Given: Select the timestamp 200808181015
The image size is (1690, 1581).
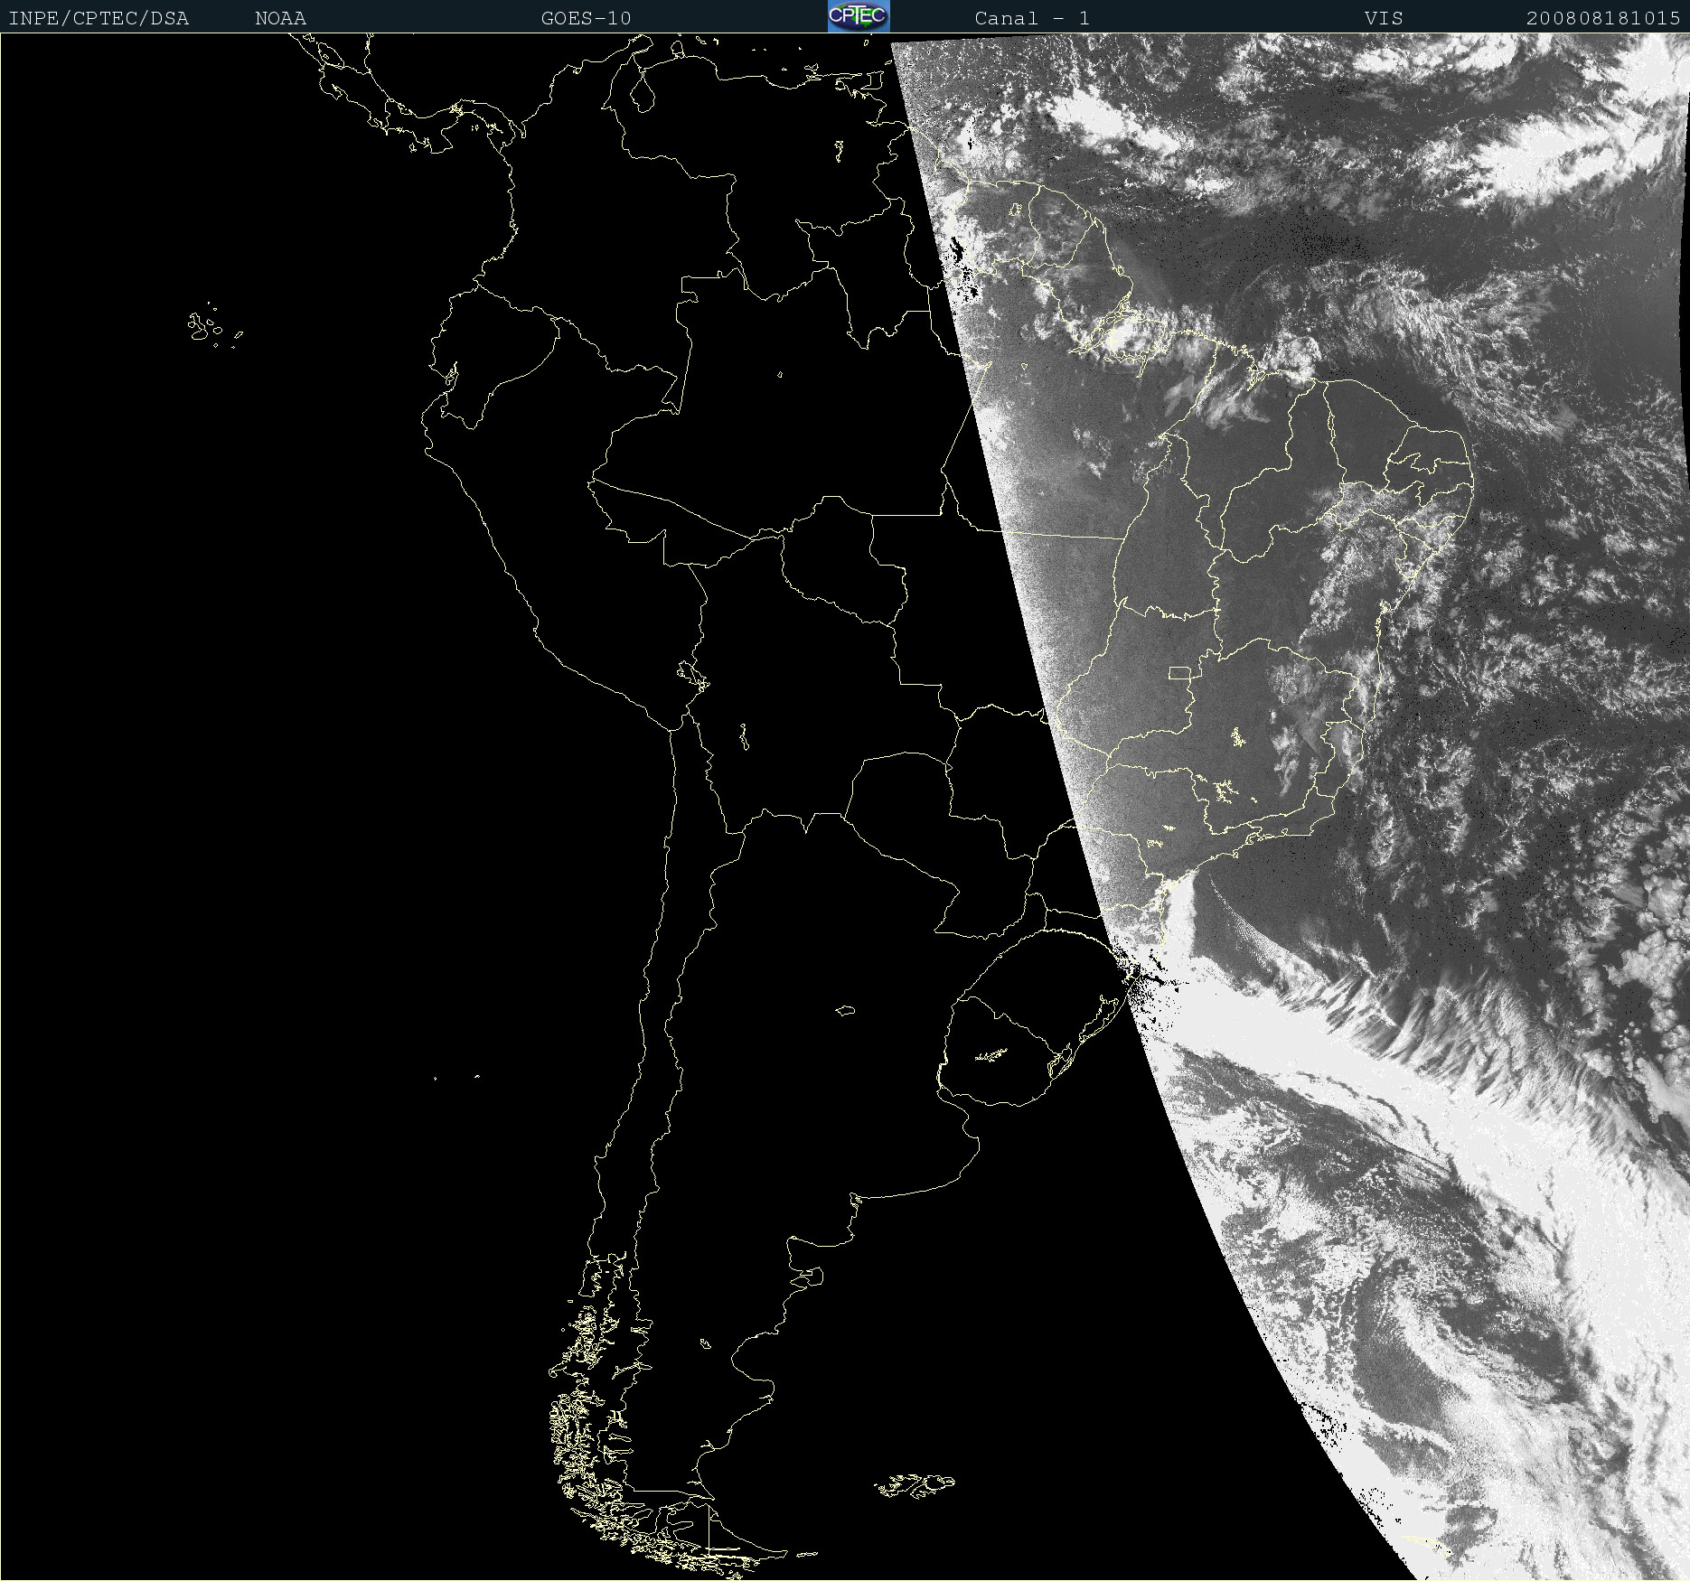Looking at the screenshot, I should (1603, 18).
